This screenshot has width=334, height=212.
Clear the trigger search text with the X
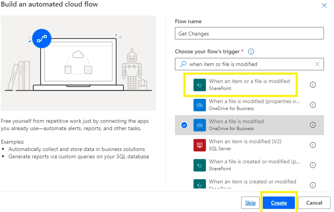click(x=317, y=64)
